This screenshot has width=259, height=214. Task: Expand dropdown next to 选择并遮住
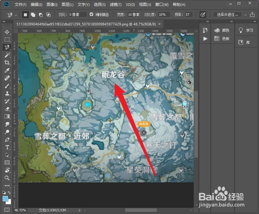245,15
